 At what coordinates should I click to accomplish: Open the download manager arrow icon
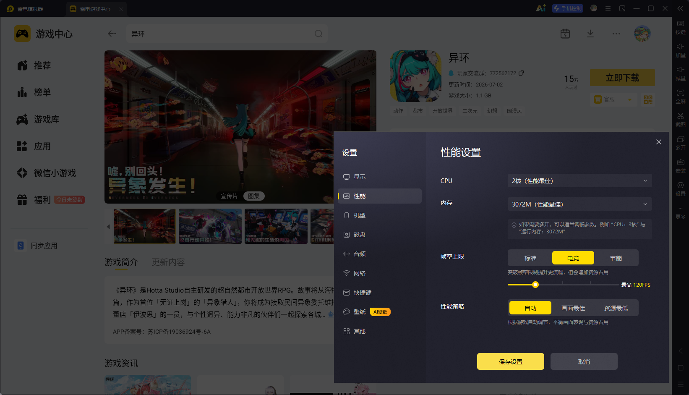click(x=590, y=34)
